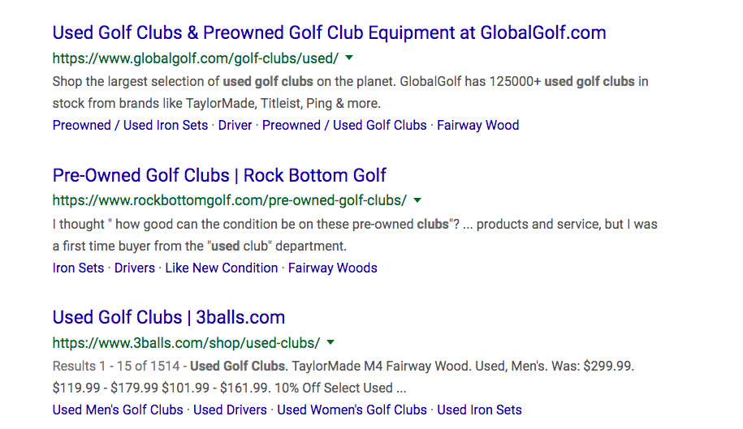Follow the Used Men's Golf Clubs sitelink
Screen dimensions: 743x429
click(x=118, y=410)
